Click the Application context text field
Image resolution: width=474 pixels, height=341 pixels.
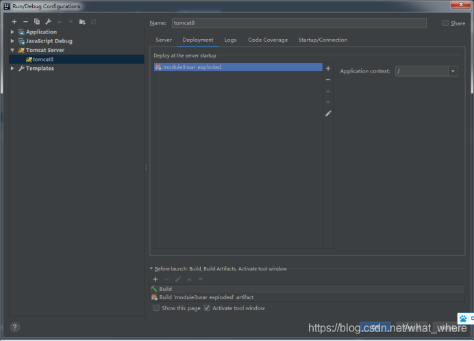(x=422, y=71)
